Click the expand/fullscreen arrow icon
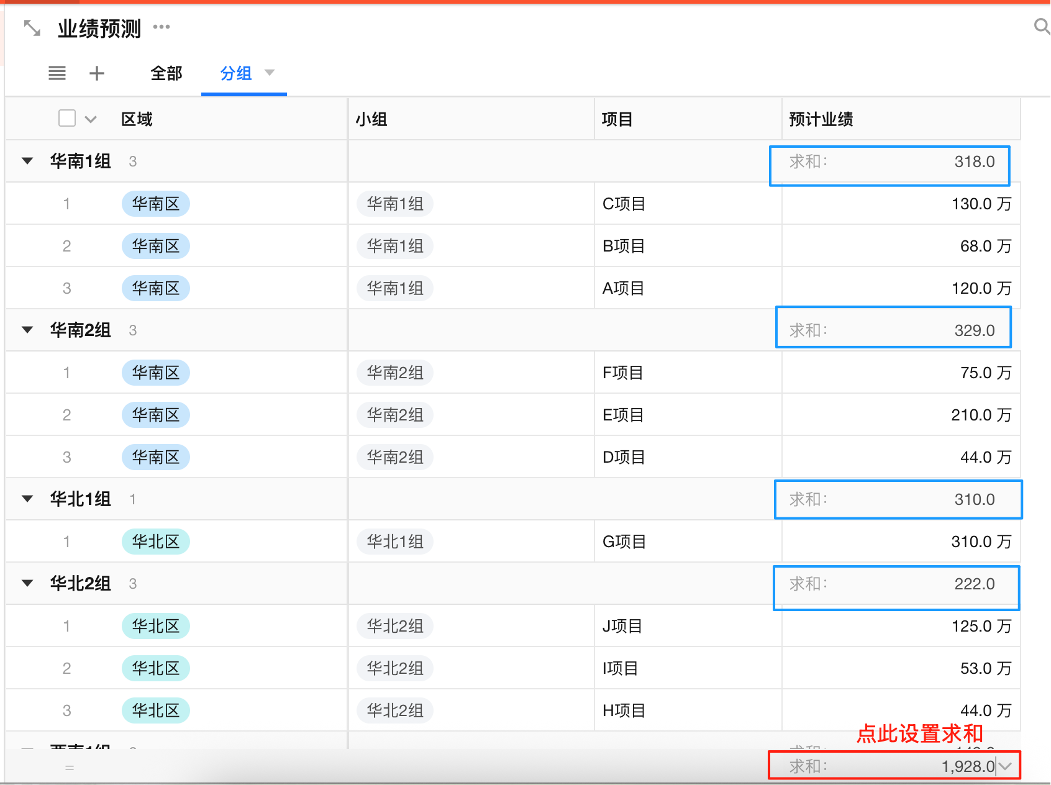1051x785 pixels. click(32, 28)
